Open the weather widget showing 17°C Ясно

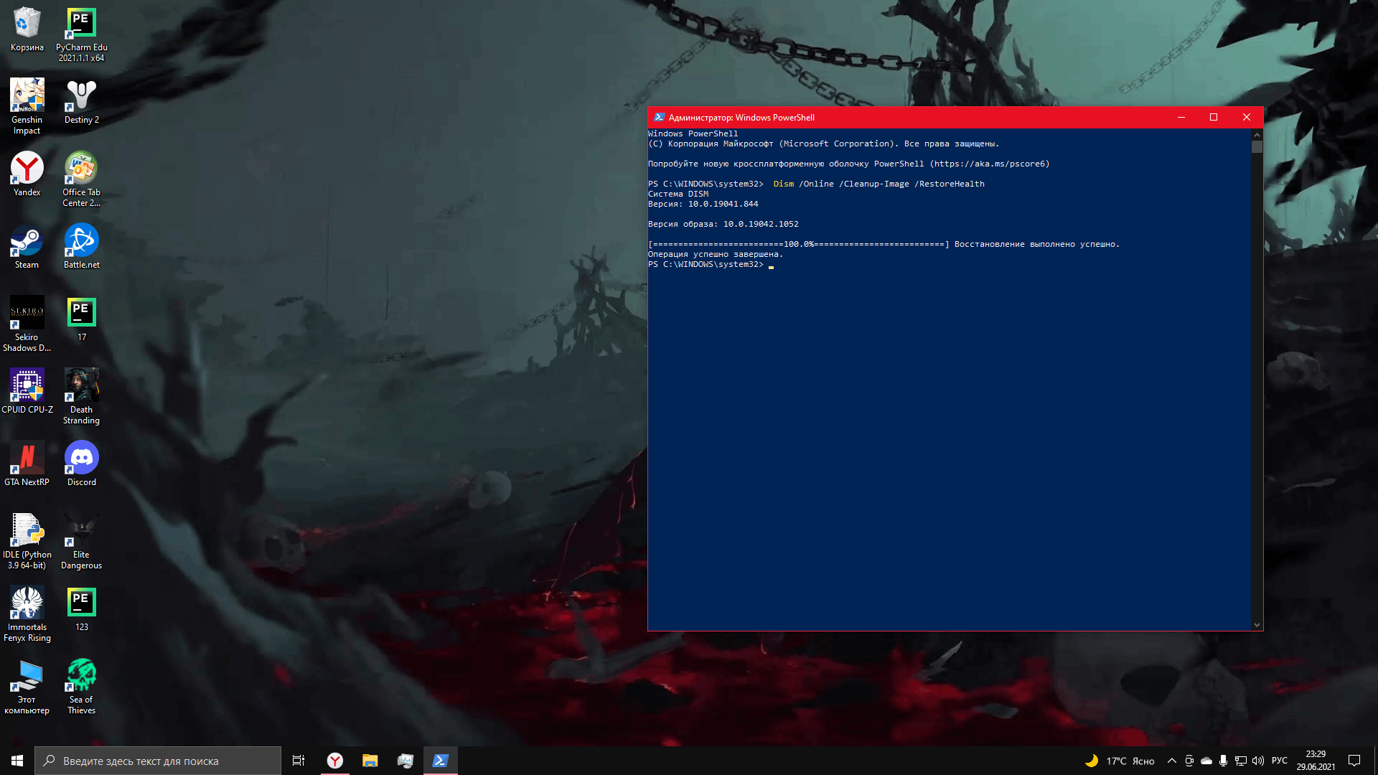point(1120,761)
